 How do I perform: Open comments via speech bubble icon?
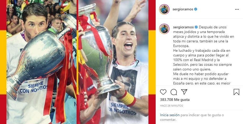(174, 92)
